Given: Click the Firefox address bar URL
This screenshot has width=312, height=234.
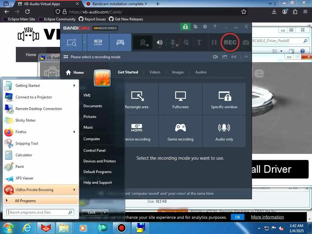Looking at the screenshot, I should 95,12.
